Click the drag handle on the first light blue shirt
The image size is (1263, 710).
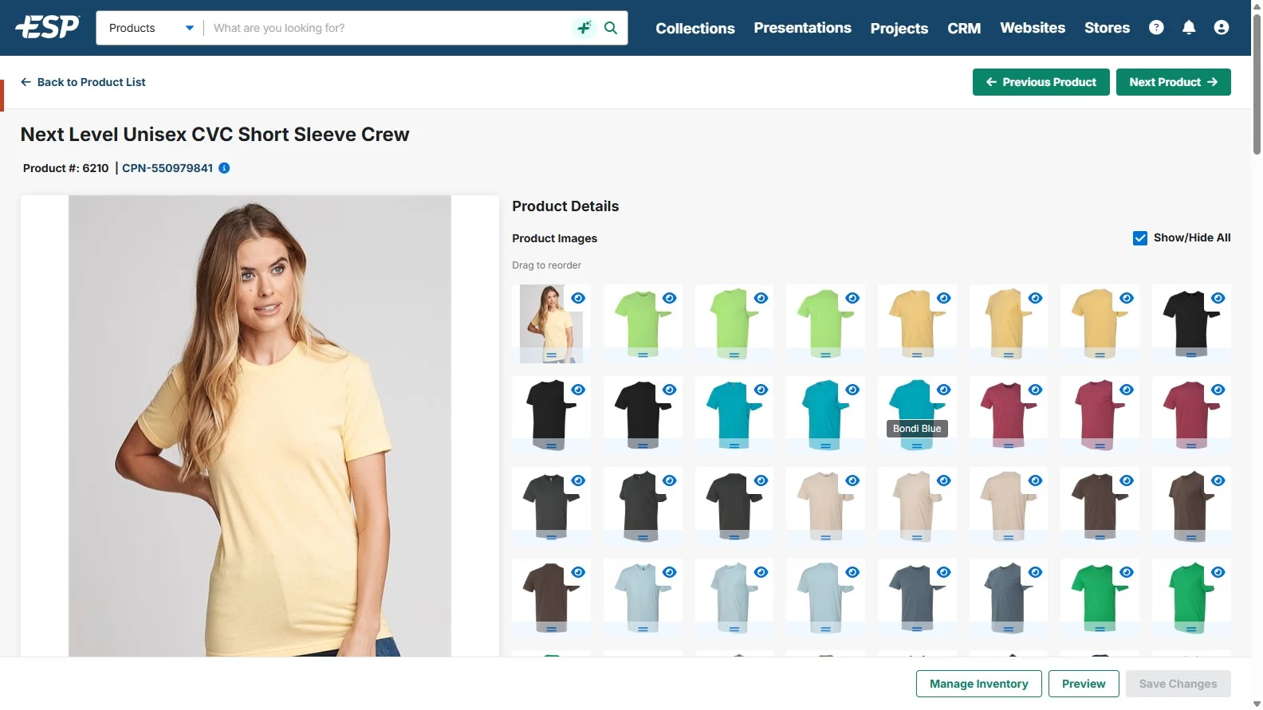click(x=643, y=630)
